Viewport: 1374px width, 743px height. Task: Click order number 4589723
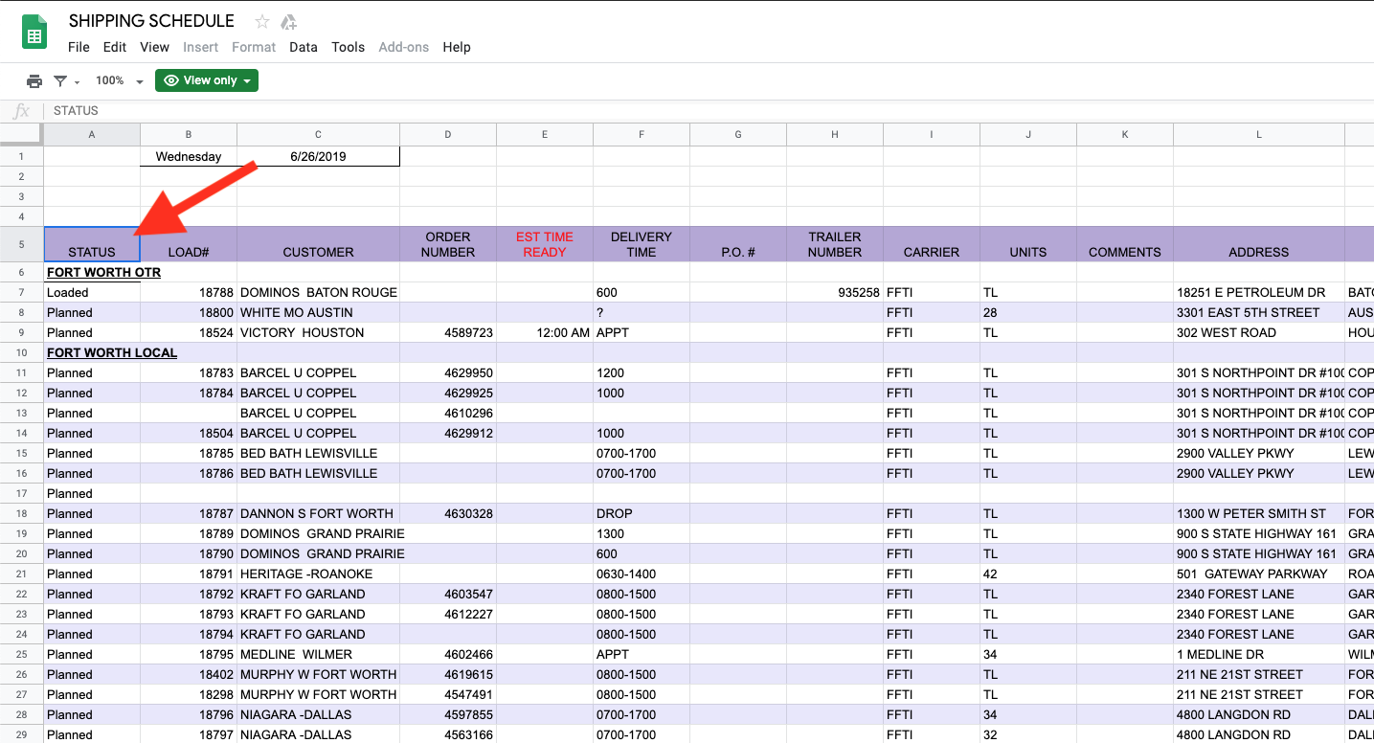pos(448,332)
